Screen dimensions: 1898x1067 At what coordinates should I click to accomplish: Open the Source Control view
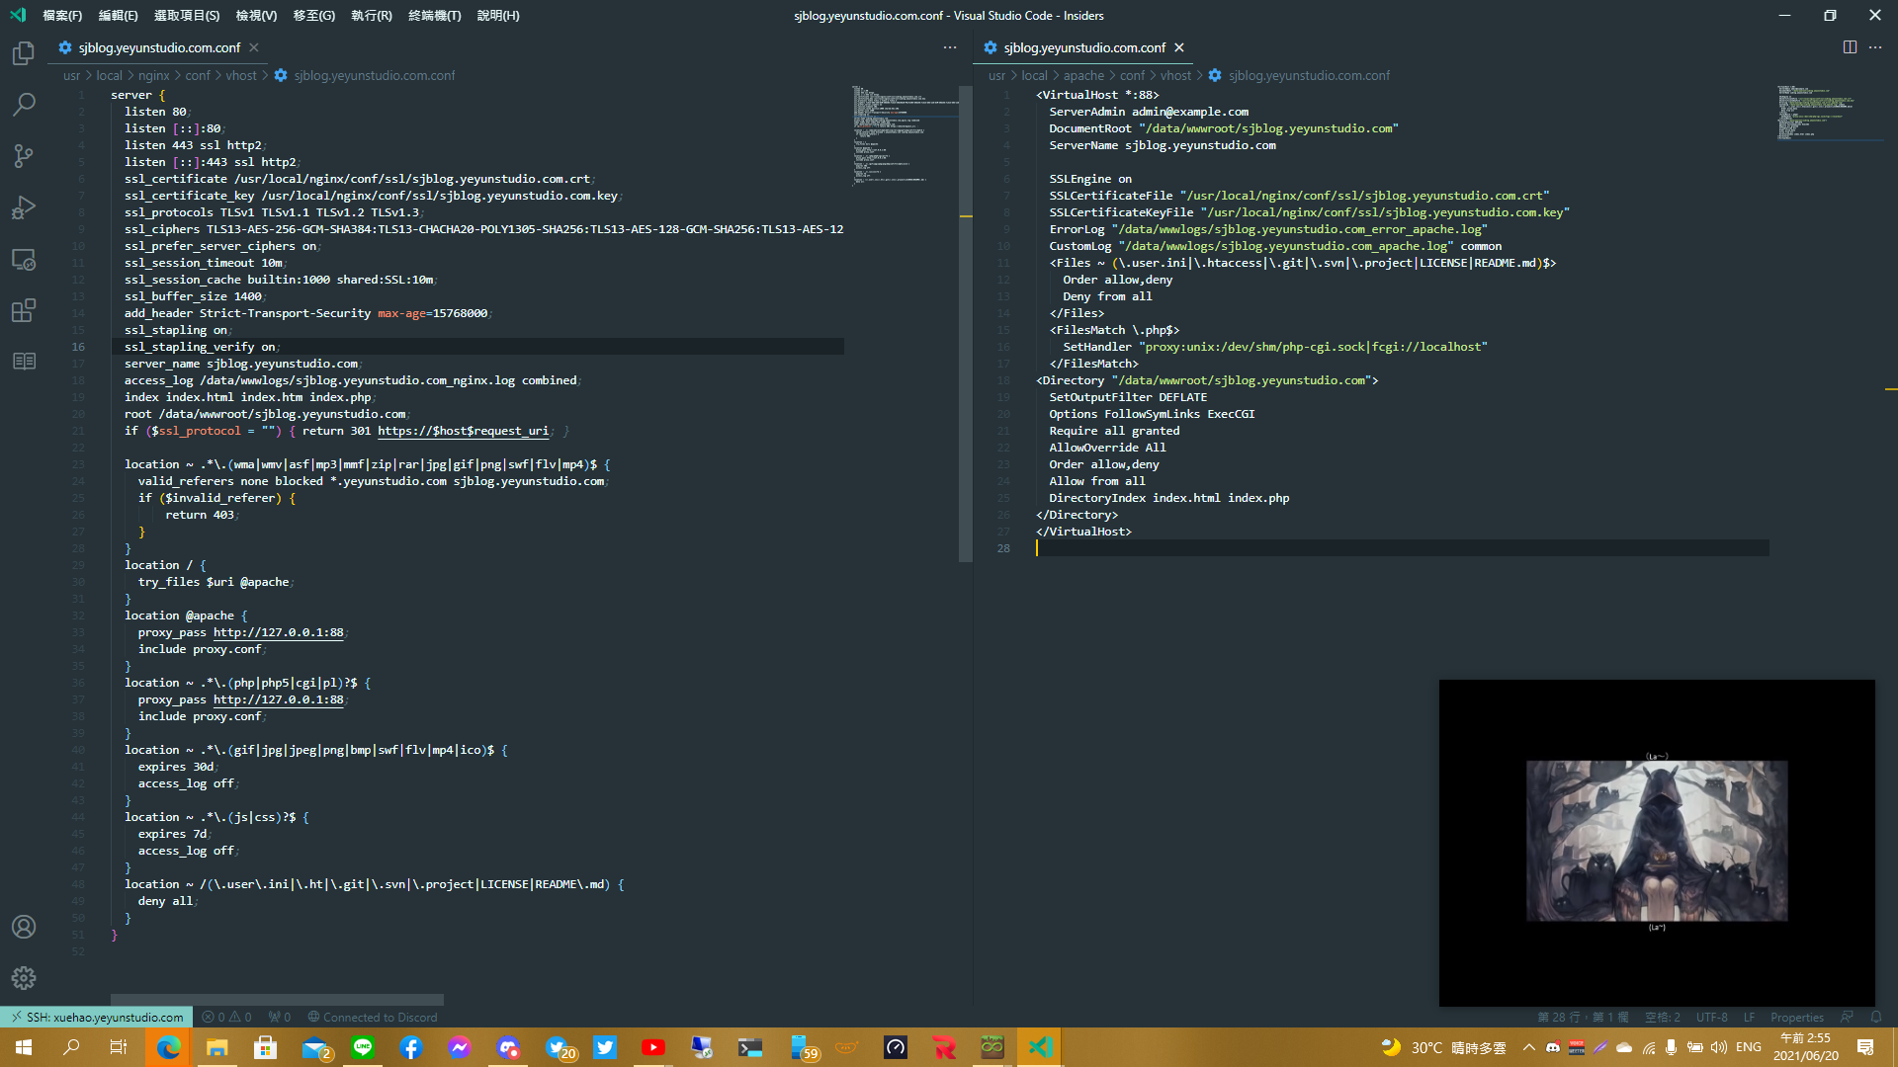(24, 156)
